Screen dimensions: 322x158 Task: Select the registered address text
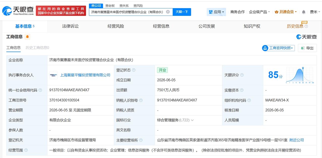[x=222, y=140]
